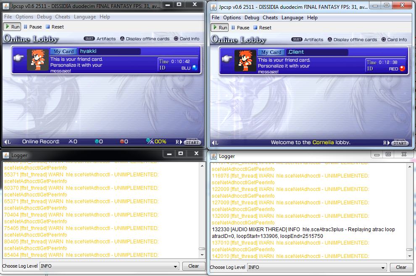
Task: Click SELECT Artifacts icon in left lobby
Action: tap(89, 39)
